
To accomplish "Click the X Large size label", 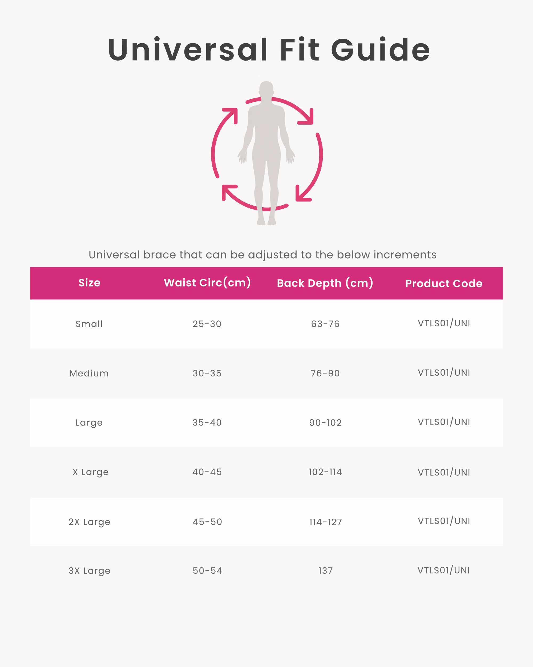I will pyautogui.click(x=91, y=473).
